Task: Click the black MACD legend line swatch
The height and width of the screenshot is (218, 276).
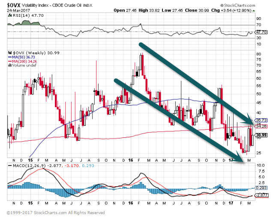Action: click(10, 166)
